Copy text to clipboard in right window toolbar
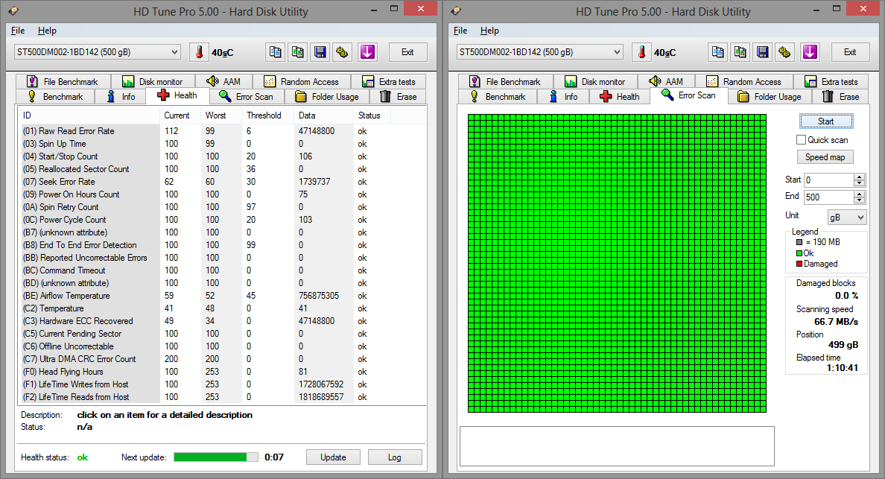Screen dimensions: 885x479 coord(718,52)
